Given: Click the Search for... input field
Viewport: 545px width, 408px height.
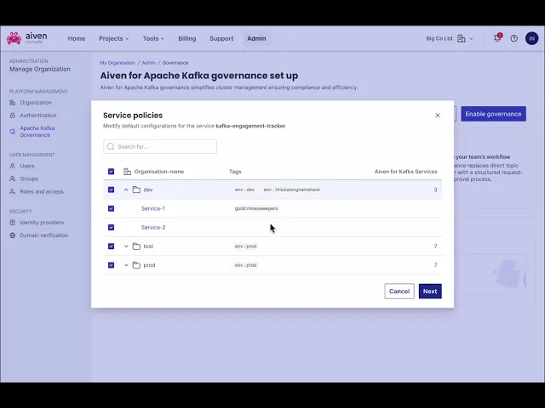Looking at the screenshot, I should tap(160, 147).
